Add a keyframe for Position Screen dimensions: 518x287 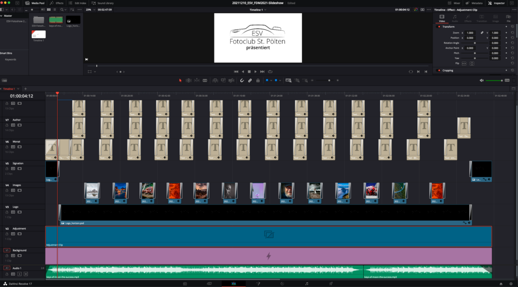(506, 38)
